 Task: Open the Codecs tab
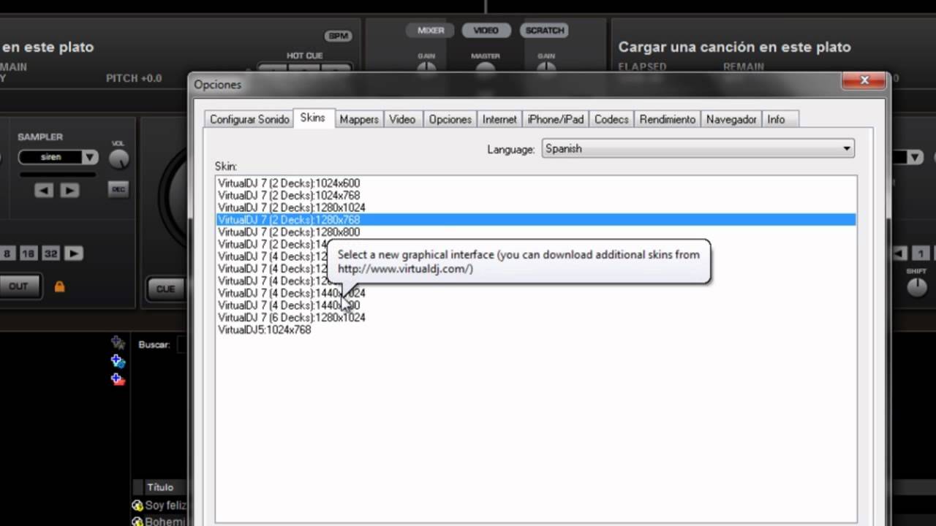point(611,119)
